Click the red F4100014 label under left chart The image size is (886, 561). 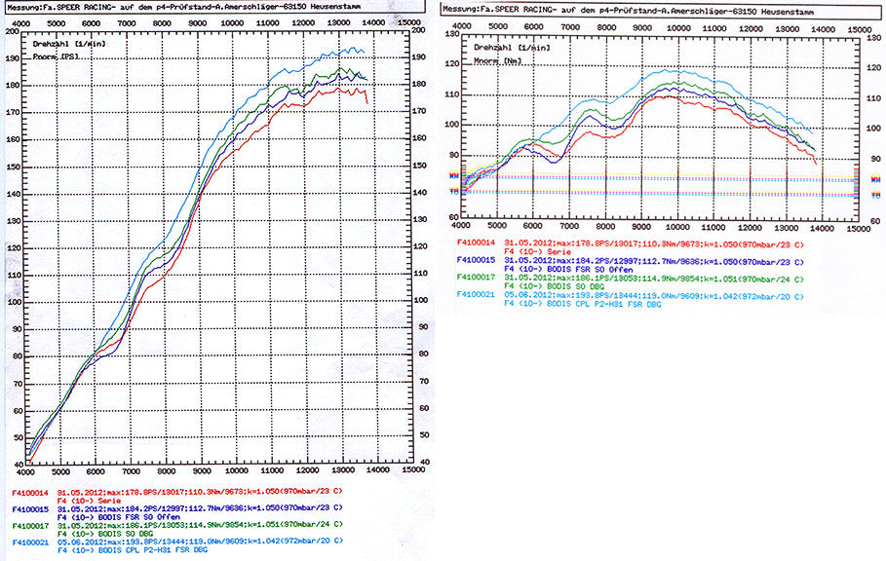tap(29, 493)
